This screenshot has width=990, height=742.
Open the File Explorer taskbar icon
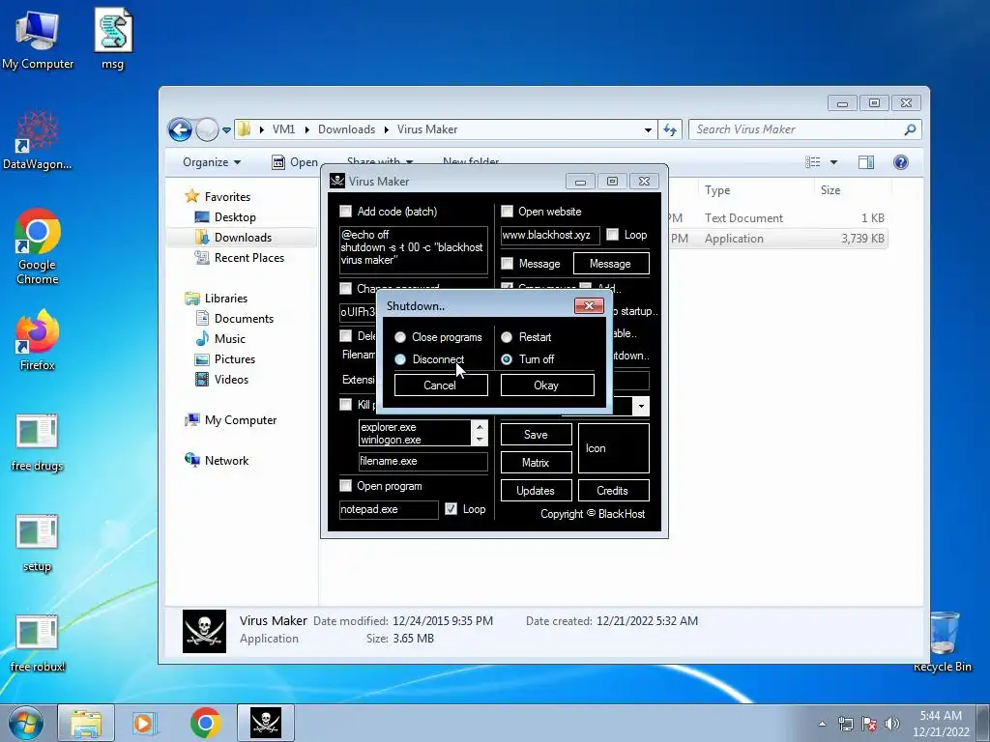(86, 723)
